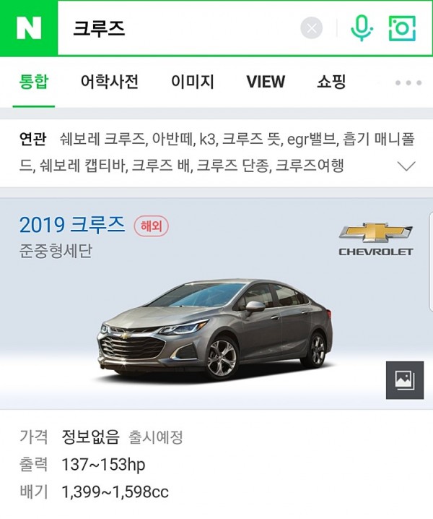Expand related searches with chevron arrow
Screen dimensions: 433x519
point(406,166)
